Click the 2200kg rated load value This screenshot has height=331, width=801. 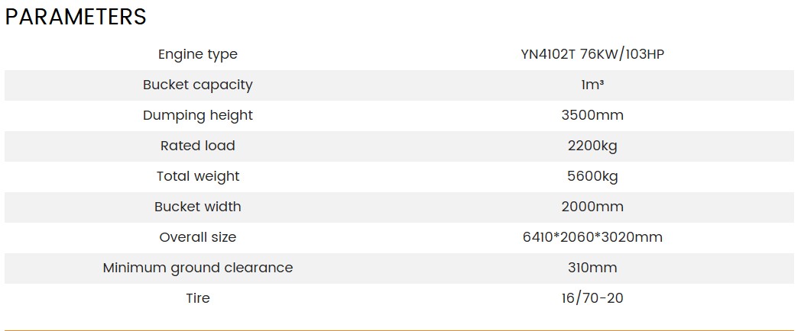pos(592,146)
